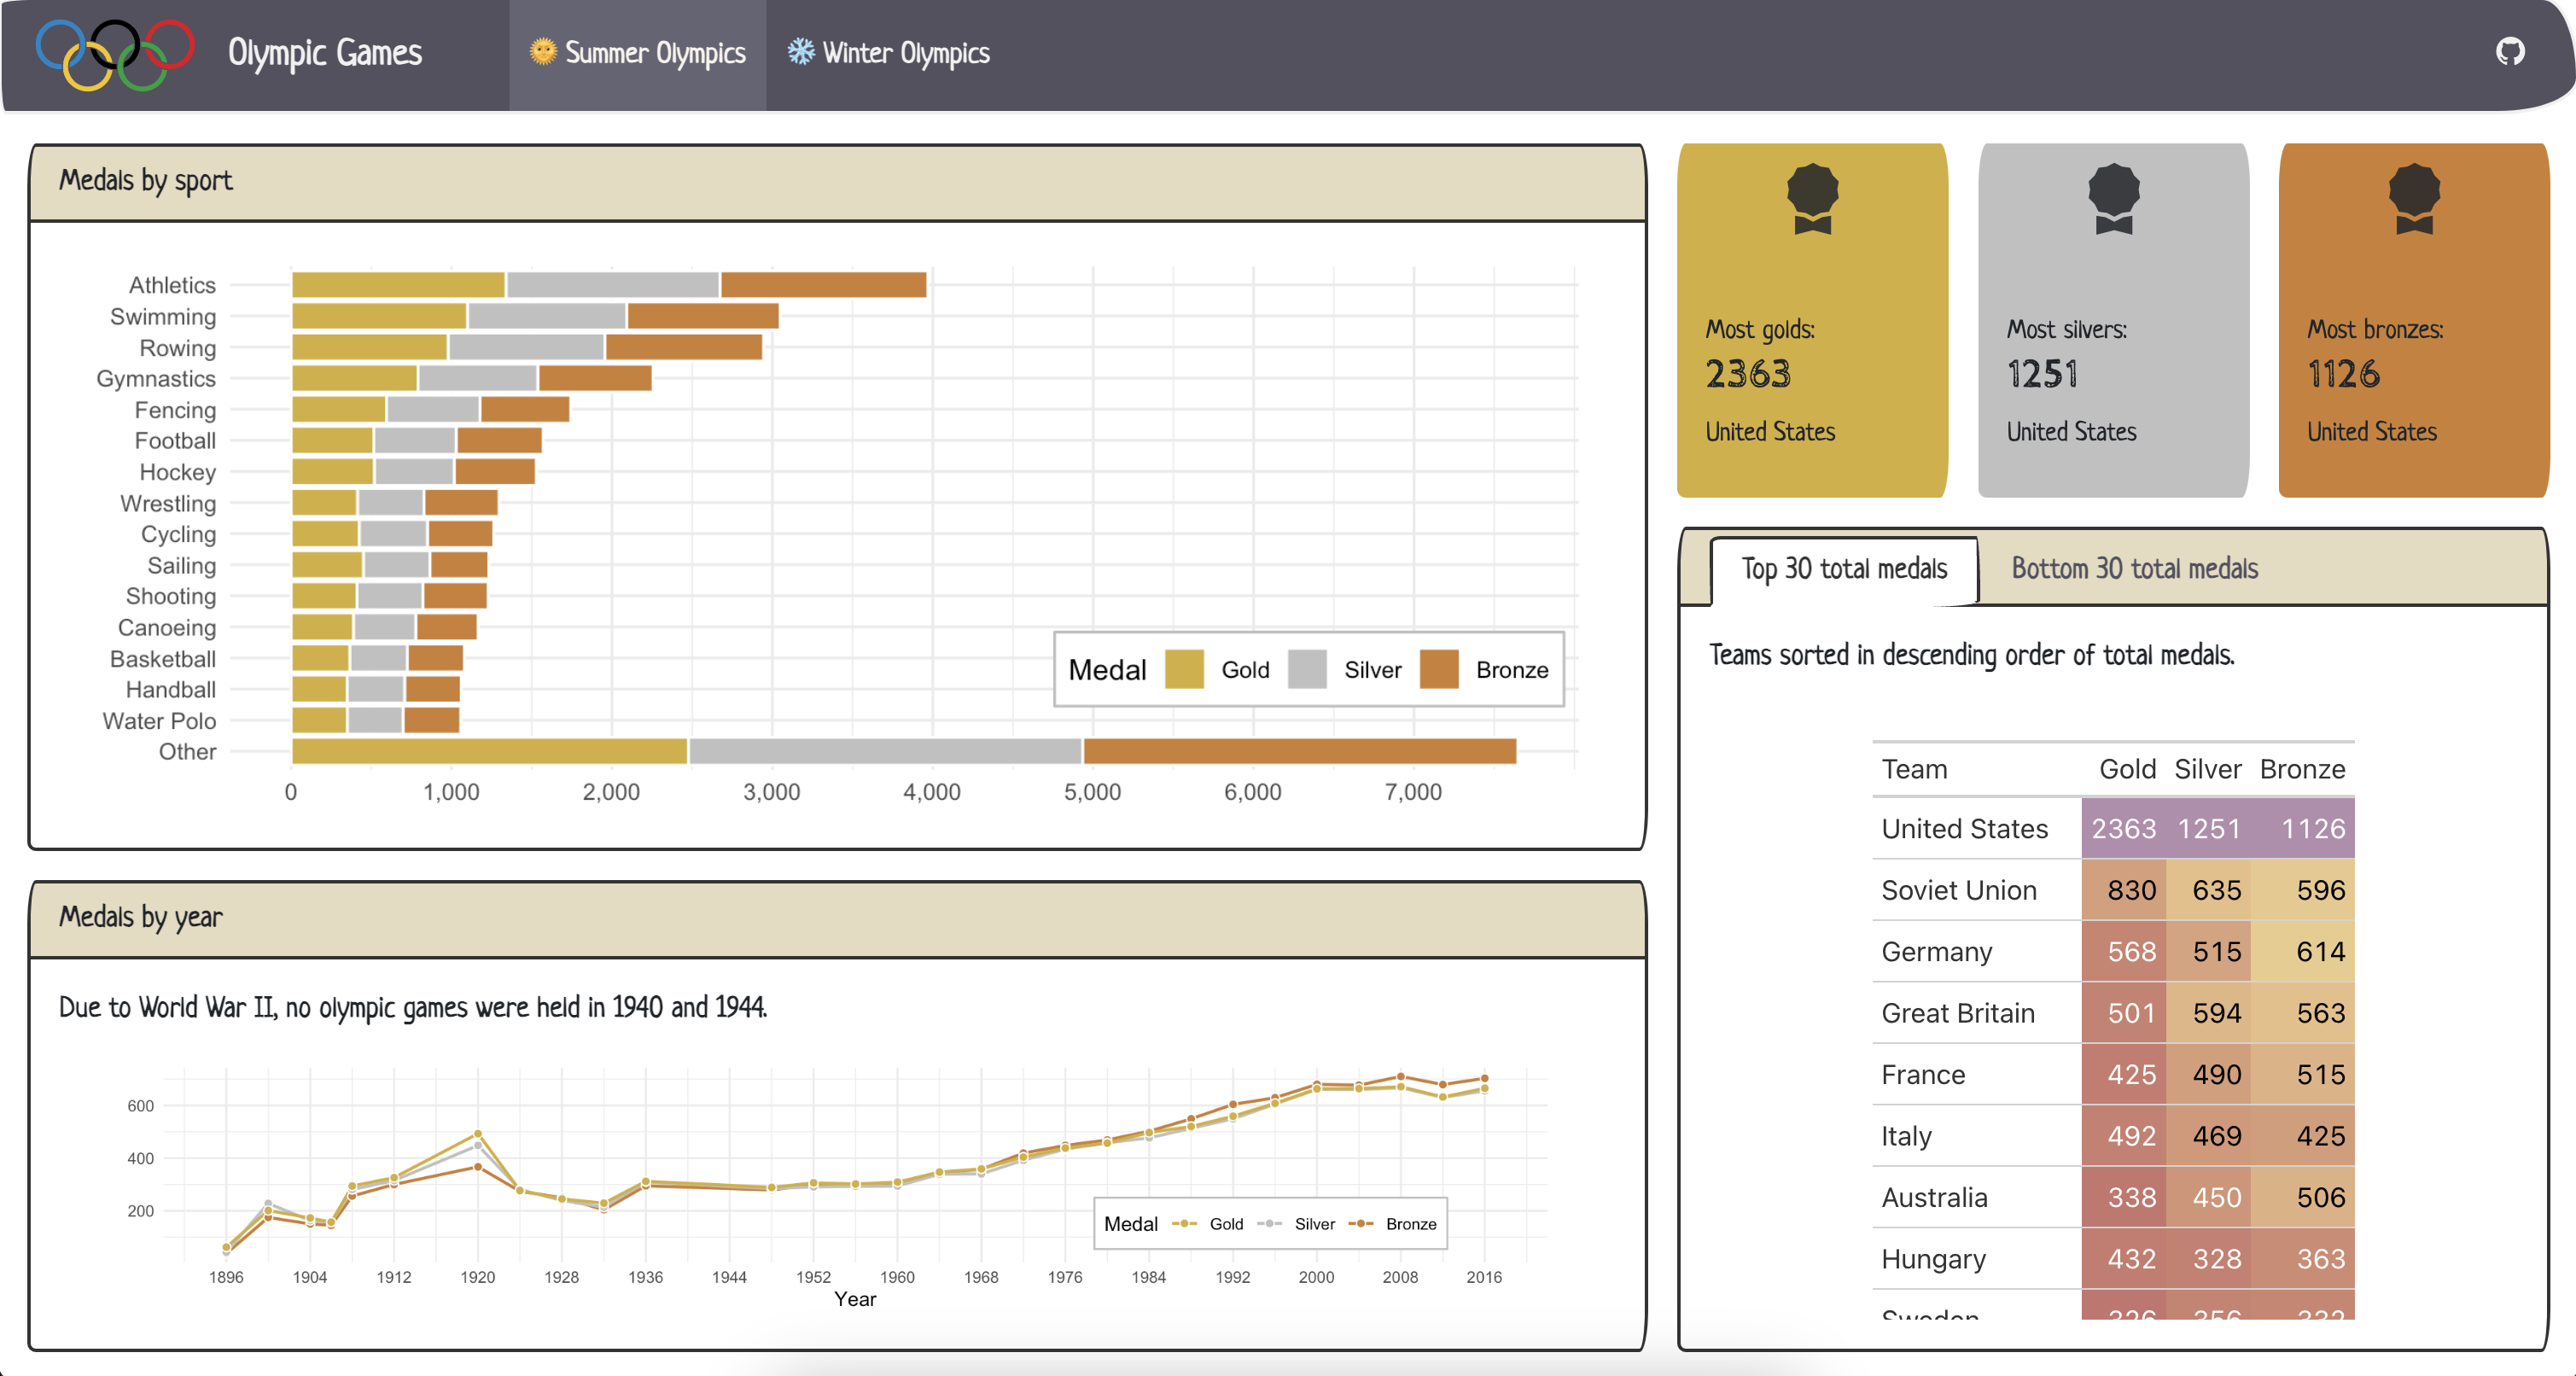The image size is (2576, 1376).
Task: Click the Olympic rings logo
Action: (114, 54)
